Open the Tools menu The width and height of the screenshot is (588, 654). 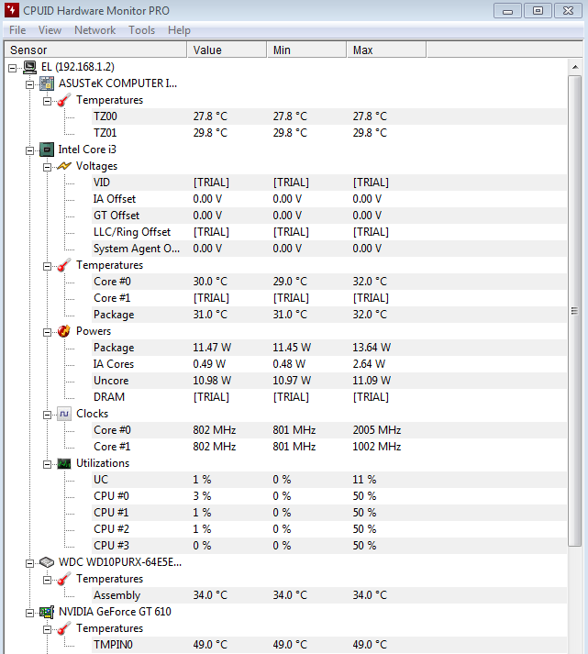click(x=142, y=30)
